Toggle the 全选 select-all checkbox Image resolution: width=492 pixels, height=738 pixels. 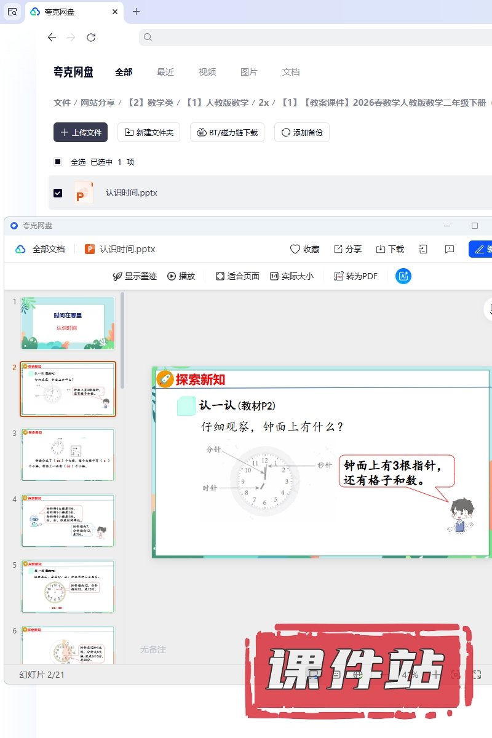(58, 162)
